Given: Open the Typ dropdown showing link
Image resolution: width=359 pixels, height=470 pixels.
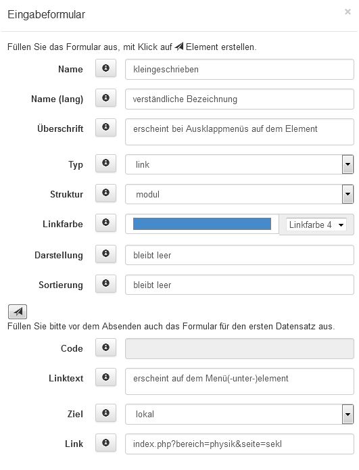Looking at the screenshot, I should pyautogui.click(x=239, y=164).
